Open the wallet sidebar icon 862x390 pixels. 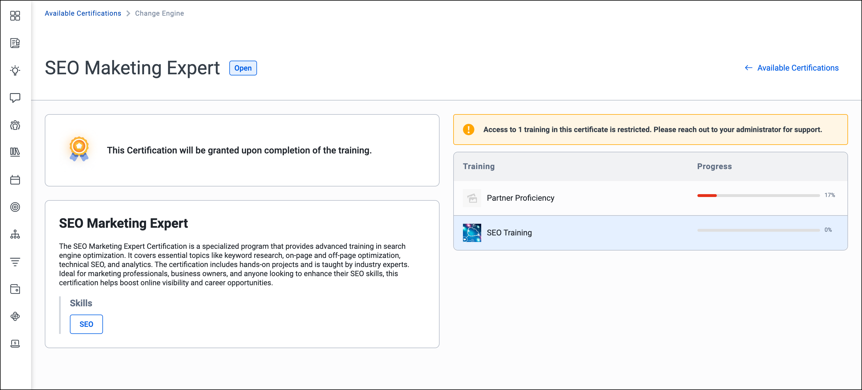[15, 289]
